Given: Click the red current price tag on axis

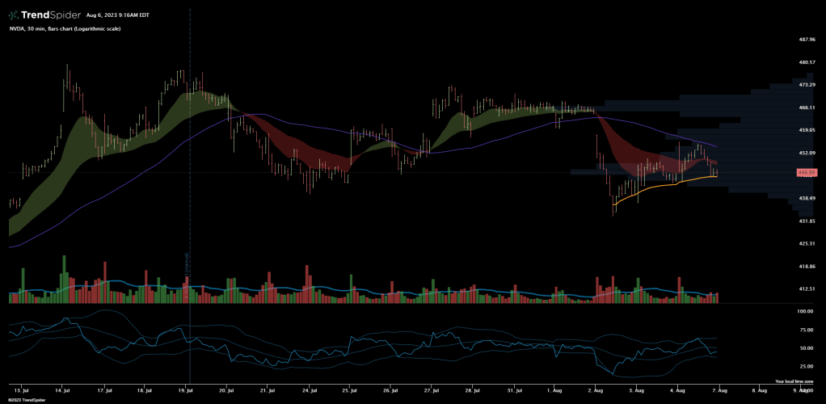Looking at the screenshot, I should click(807, 172).
